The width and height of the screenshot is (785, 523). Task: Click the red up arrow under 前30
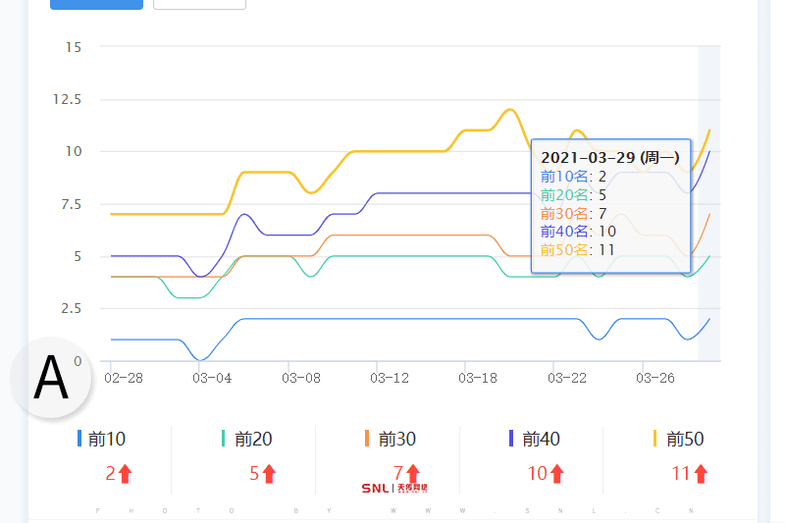click(413, 474)
